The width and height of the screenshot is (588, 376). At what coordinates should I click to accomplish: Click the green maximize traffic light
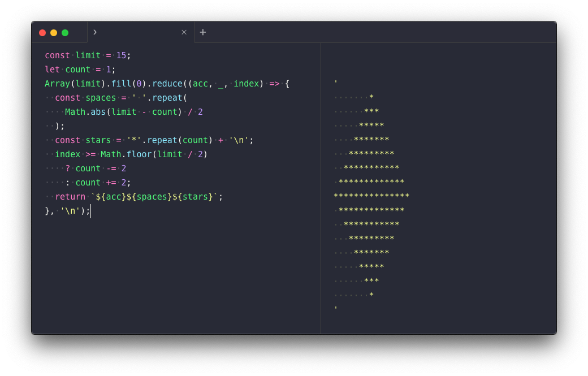65,32
